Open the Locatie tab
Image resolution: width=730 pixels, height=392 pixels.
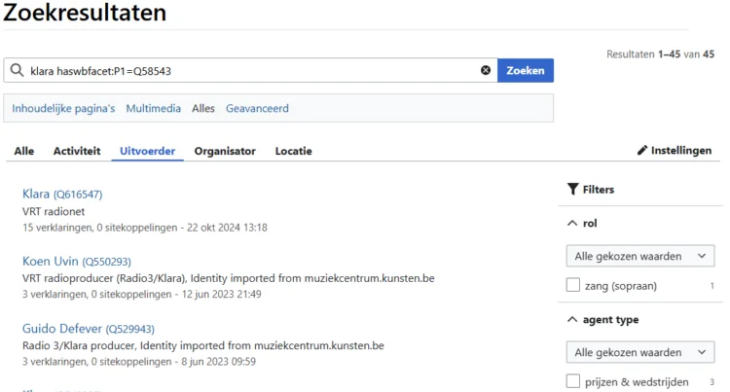pyautogui.click(x=293, y=151)
